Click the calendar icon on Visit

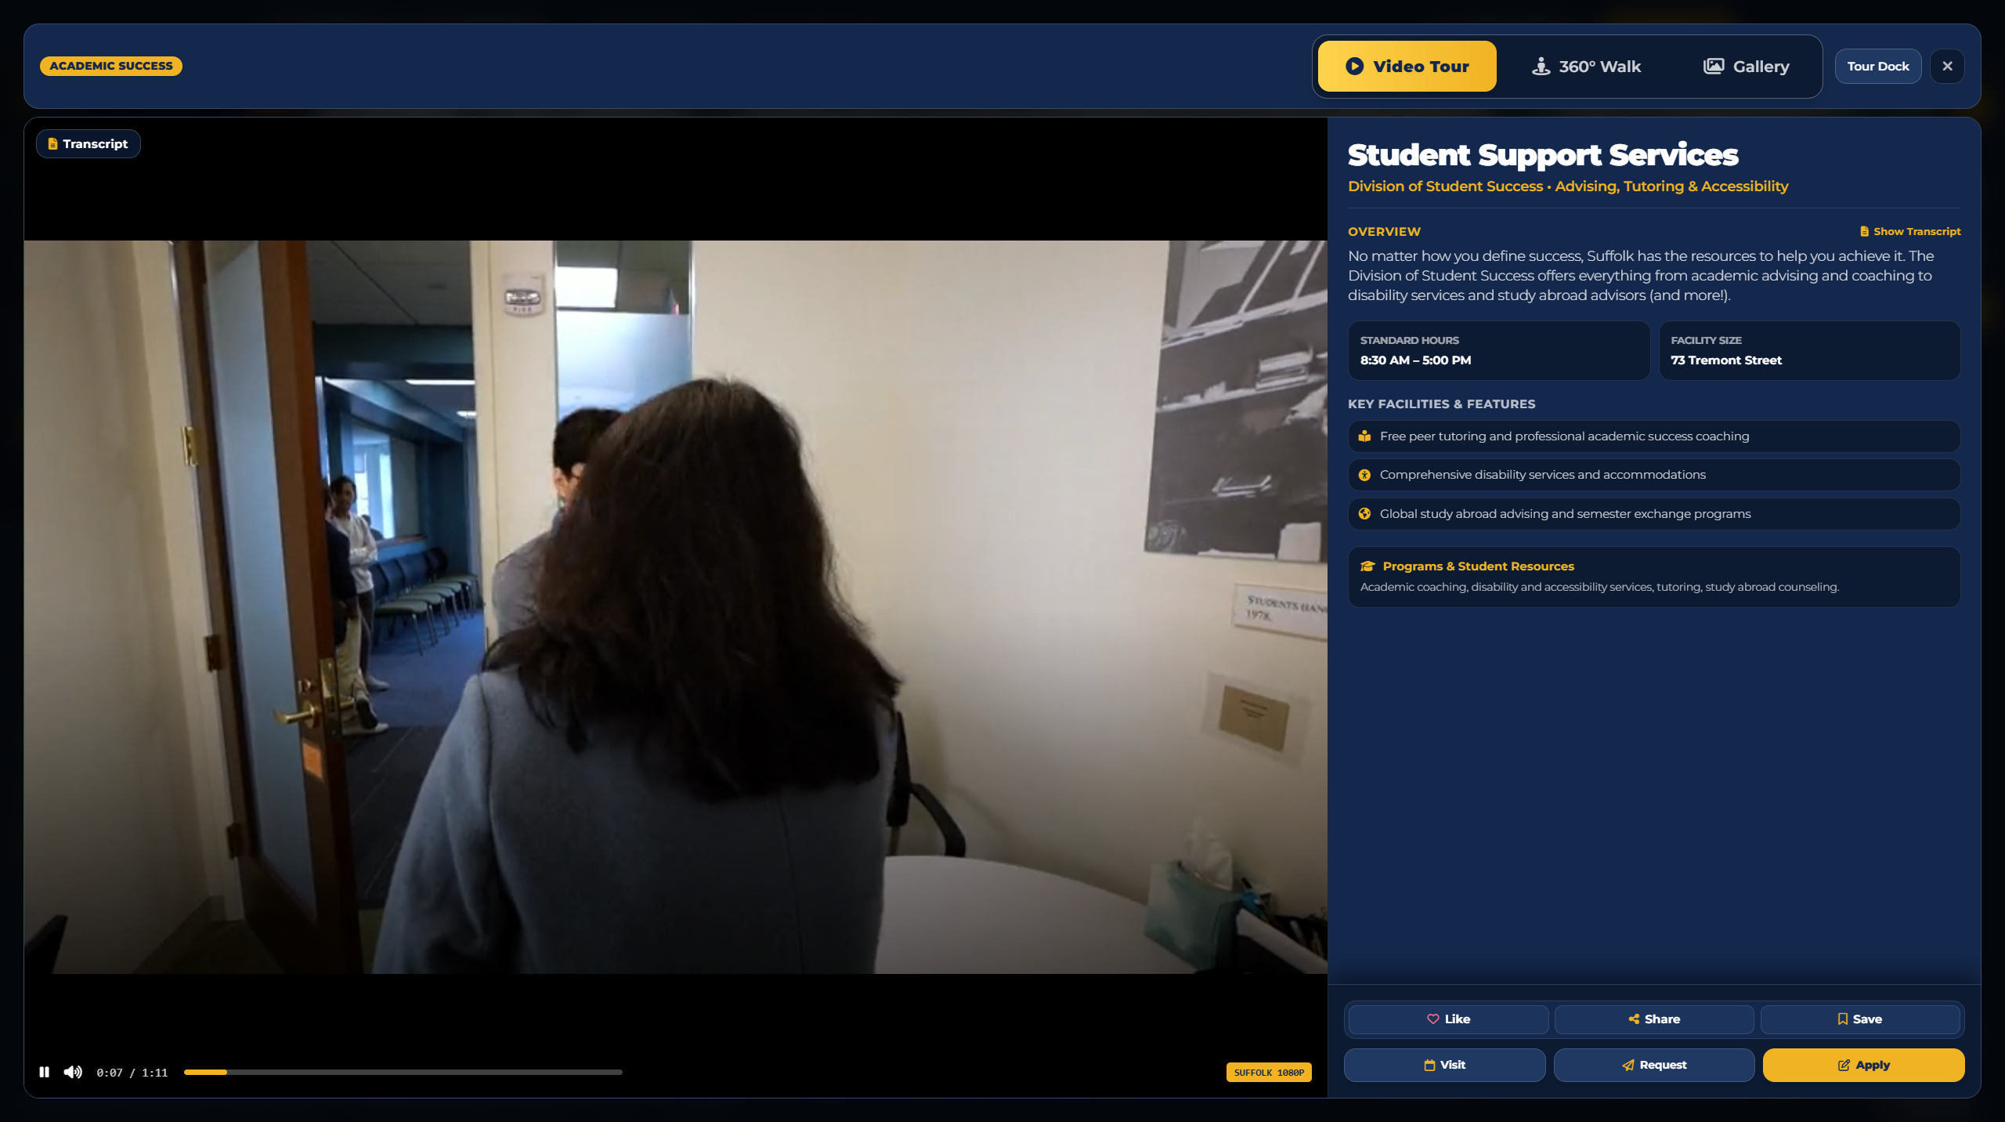1429,1065
